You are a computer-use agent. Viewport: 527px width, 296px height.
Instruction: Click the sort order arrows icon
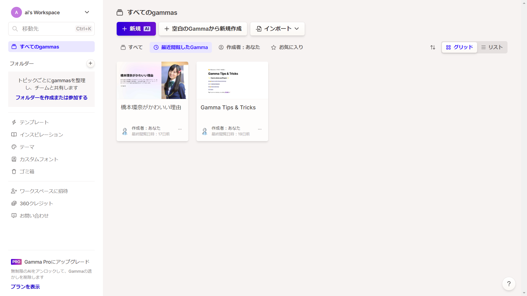coord(433,47)
